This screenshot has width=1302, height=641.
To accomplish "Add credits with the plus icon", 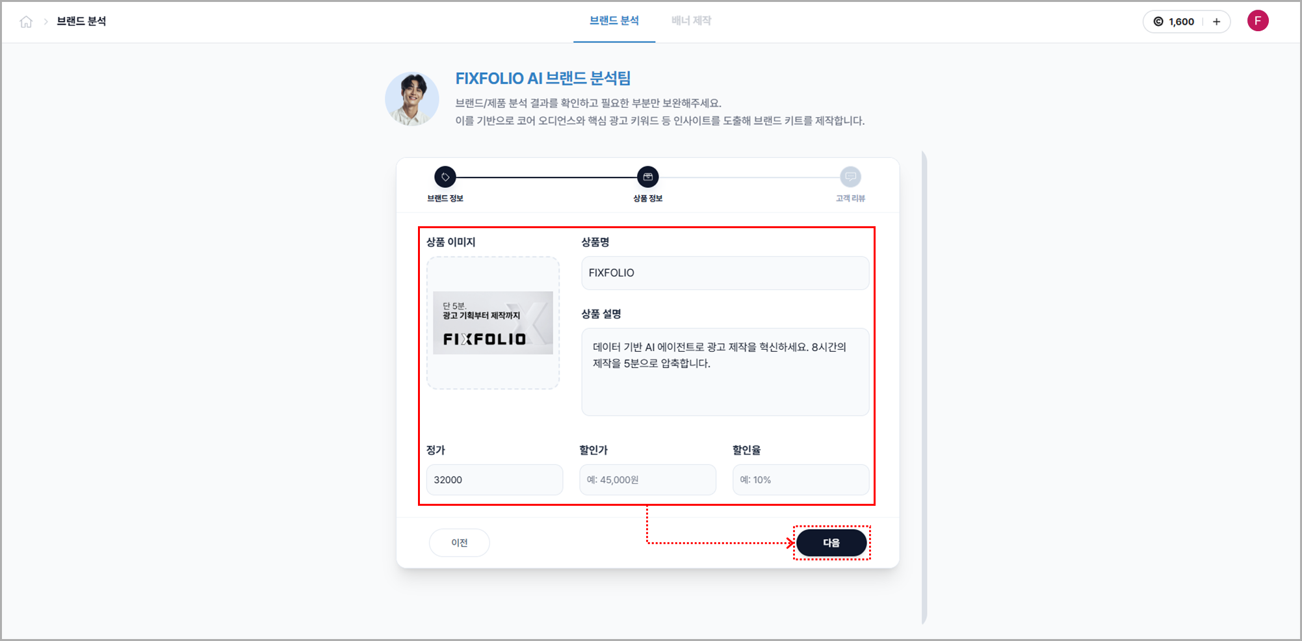I will (x=1216, y=21).
